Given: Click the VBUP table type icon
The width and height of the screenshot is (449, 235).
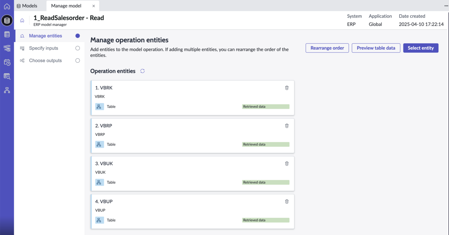Looking at the screenshot, I should click(99, 220).
